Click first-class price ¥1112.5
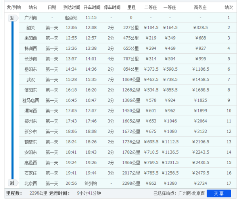 click(x=170, y=142)
